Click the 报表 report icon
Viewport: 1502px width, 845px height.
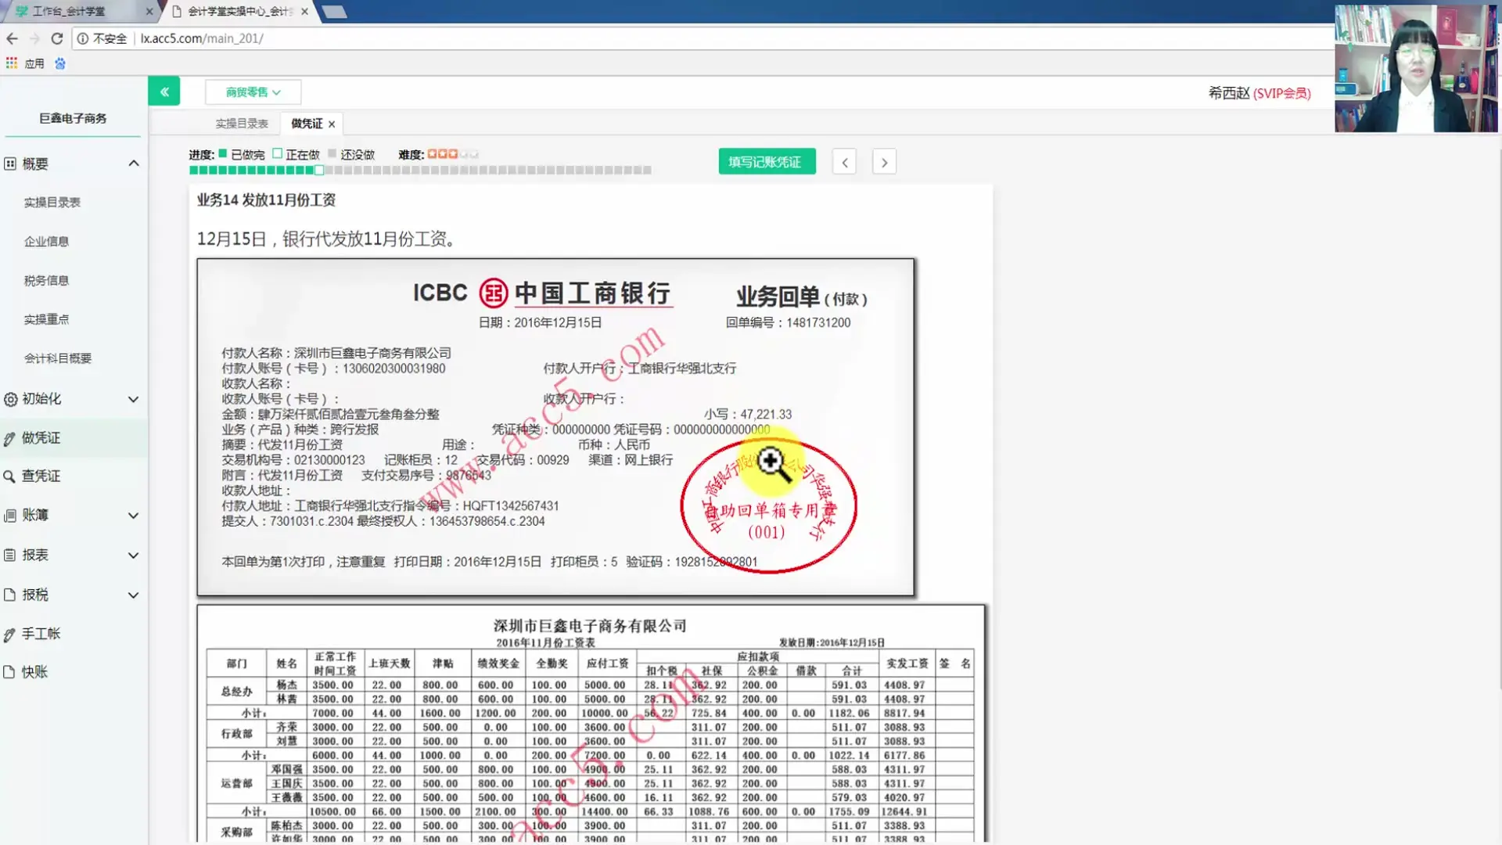pyautogui.click(x=9, y=555)
